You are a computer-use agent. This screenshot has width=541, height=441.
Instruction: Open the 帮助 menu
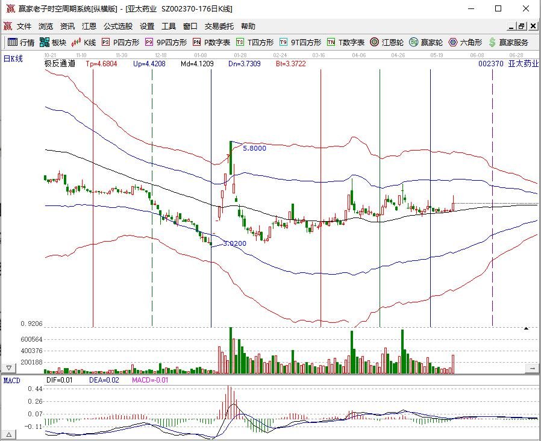coord(248,27)
